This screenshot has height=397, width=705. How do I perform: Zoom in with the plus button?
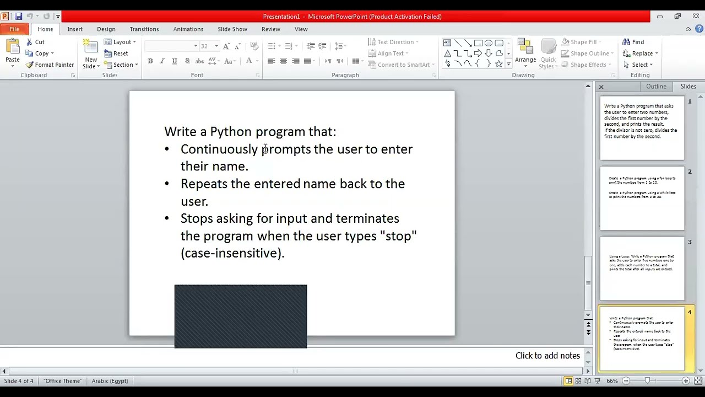[686, 381]
